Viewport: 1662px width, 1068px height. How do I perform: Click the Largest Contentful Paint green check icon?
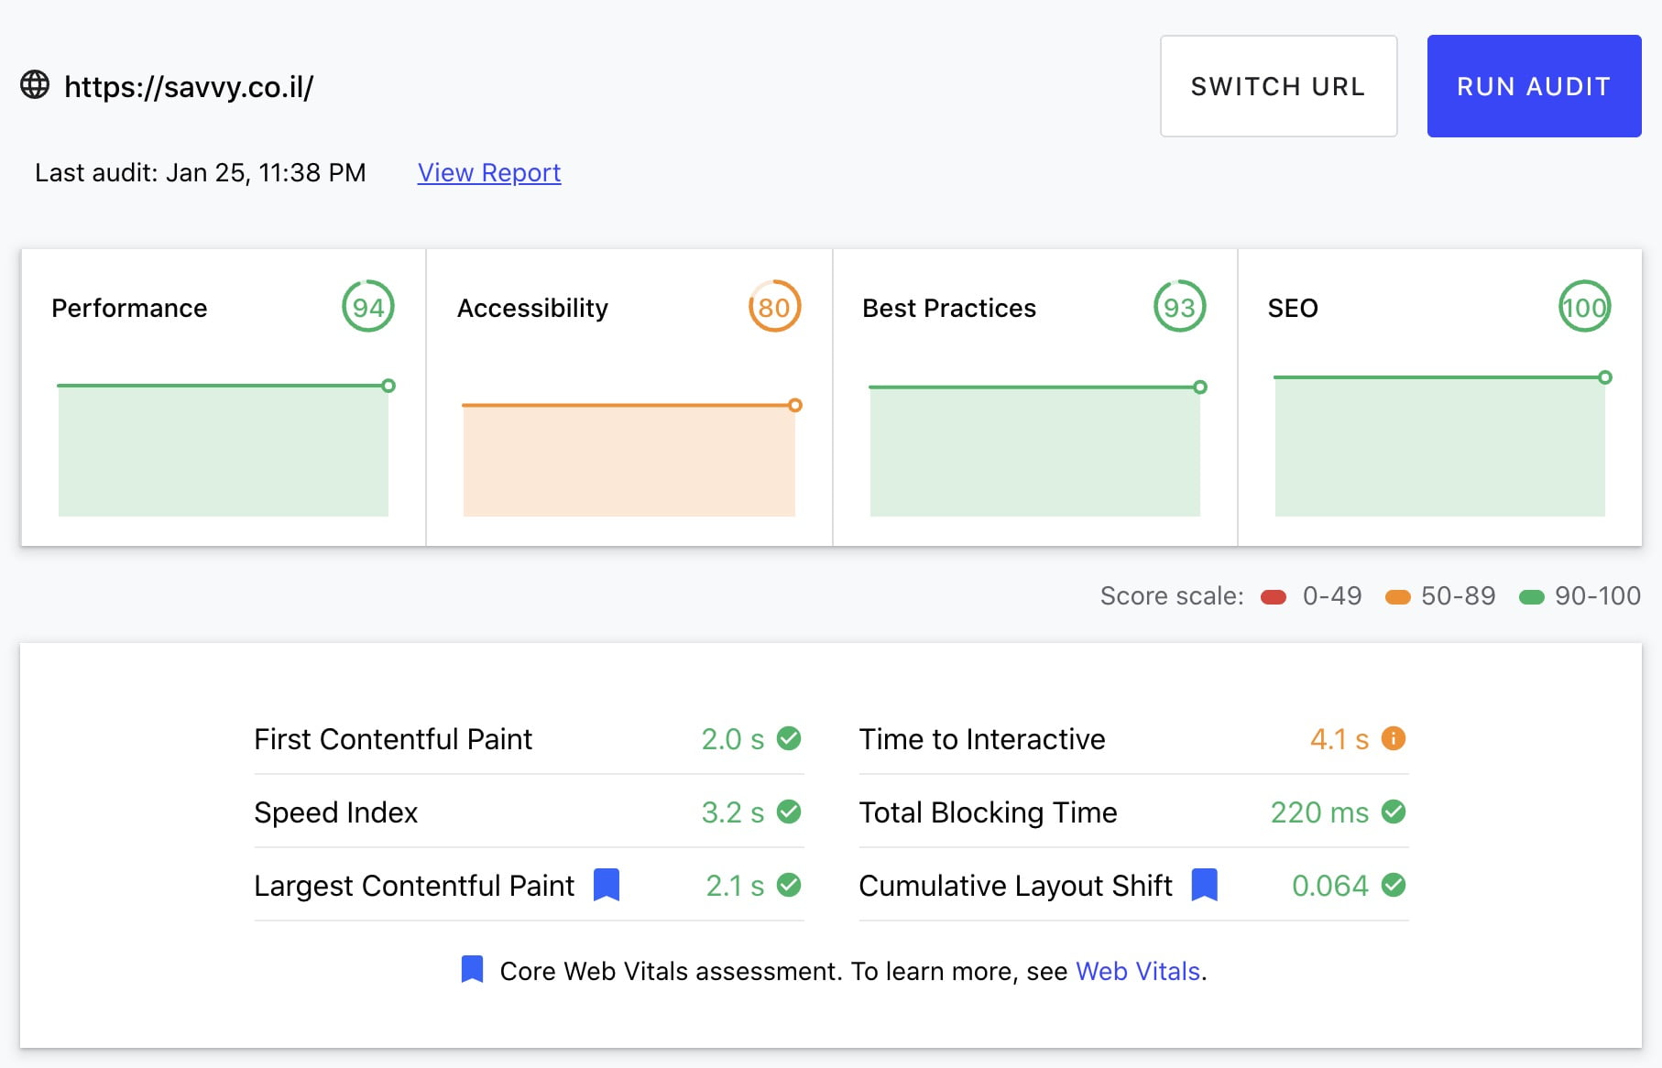tap(789, 885)
